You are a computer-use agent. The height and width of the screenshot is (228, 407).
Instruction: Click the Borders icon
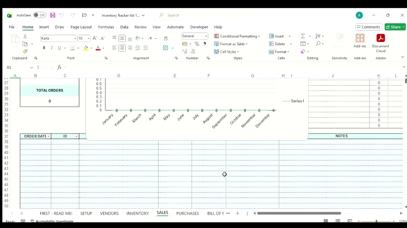tap(72, 48)
